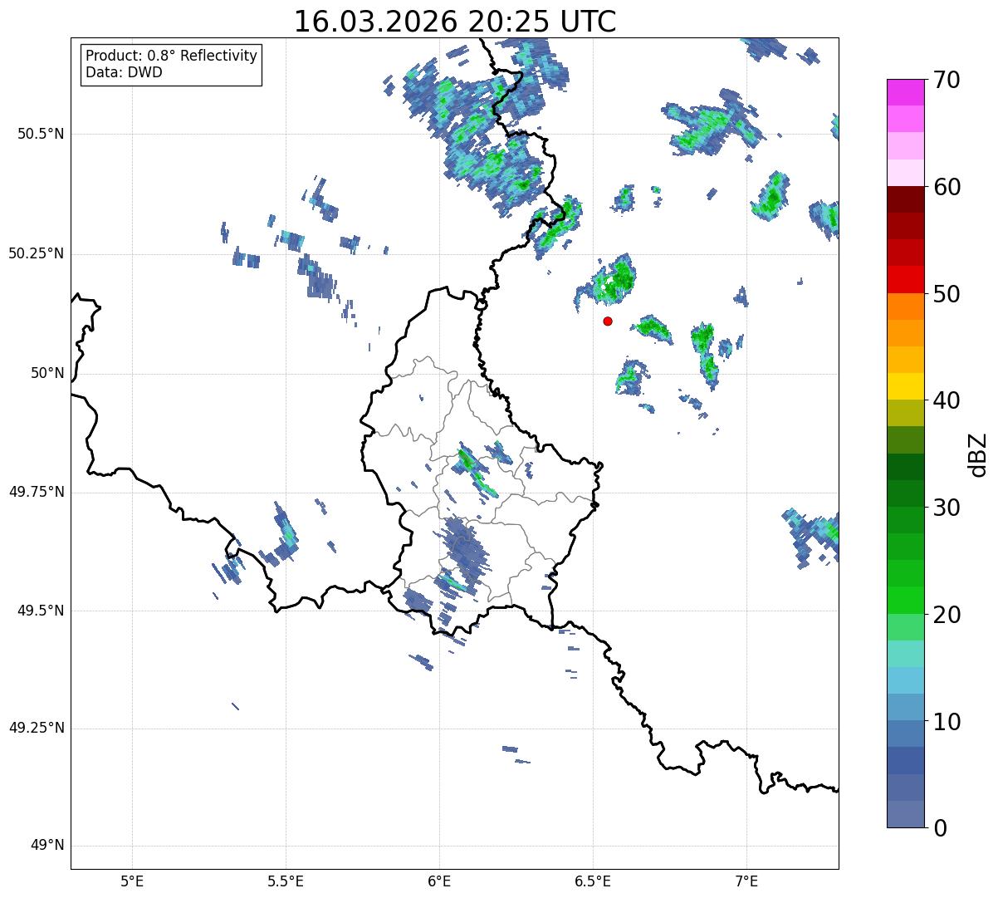Click the radar echo at the map's right edge near 49.7°N
Viewport: 998px width, 898px height.
812,537
